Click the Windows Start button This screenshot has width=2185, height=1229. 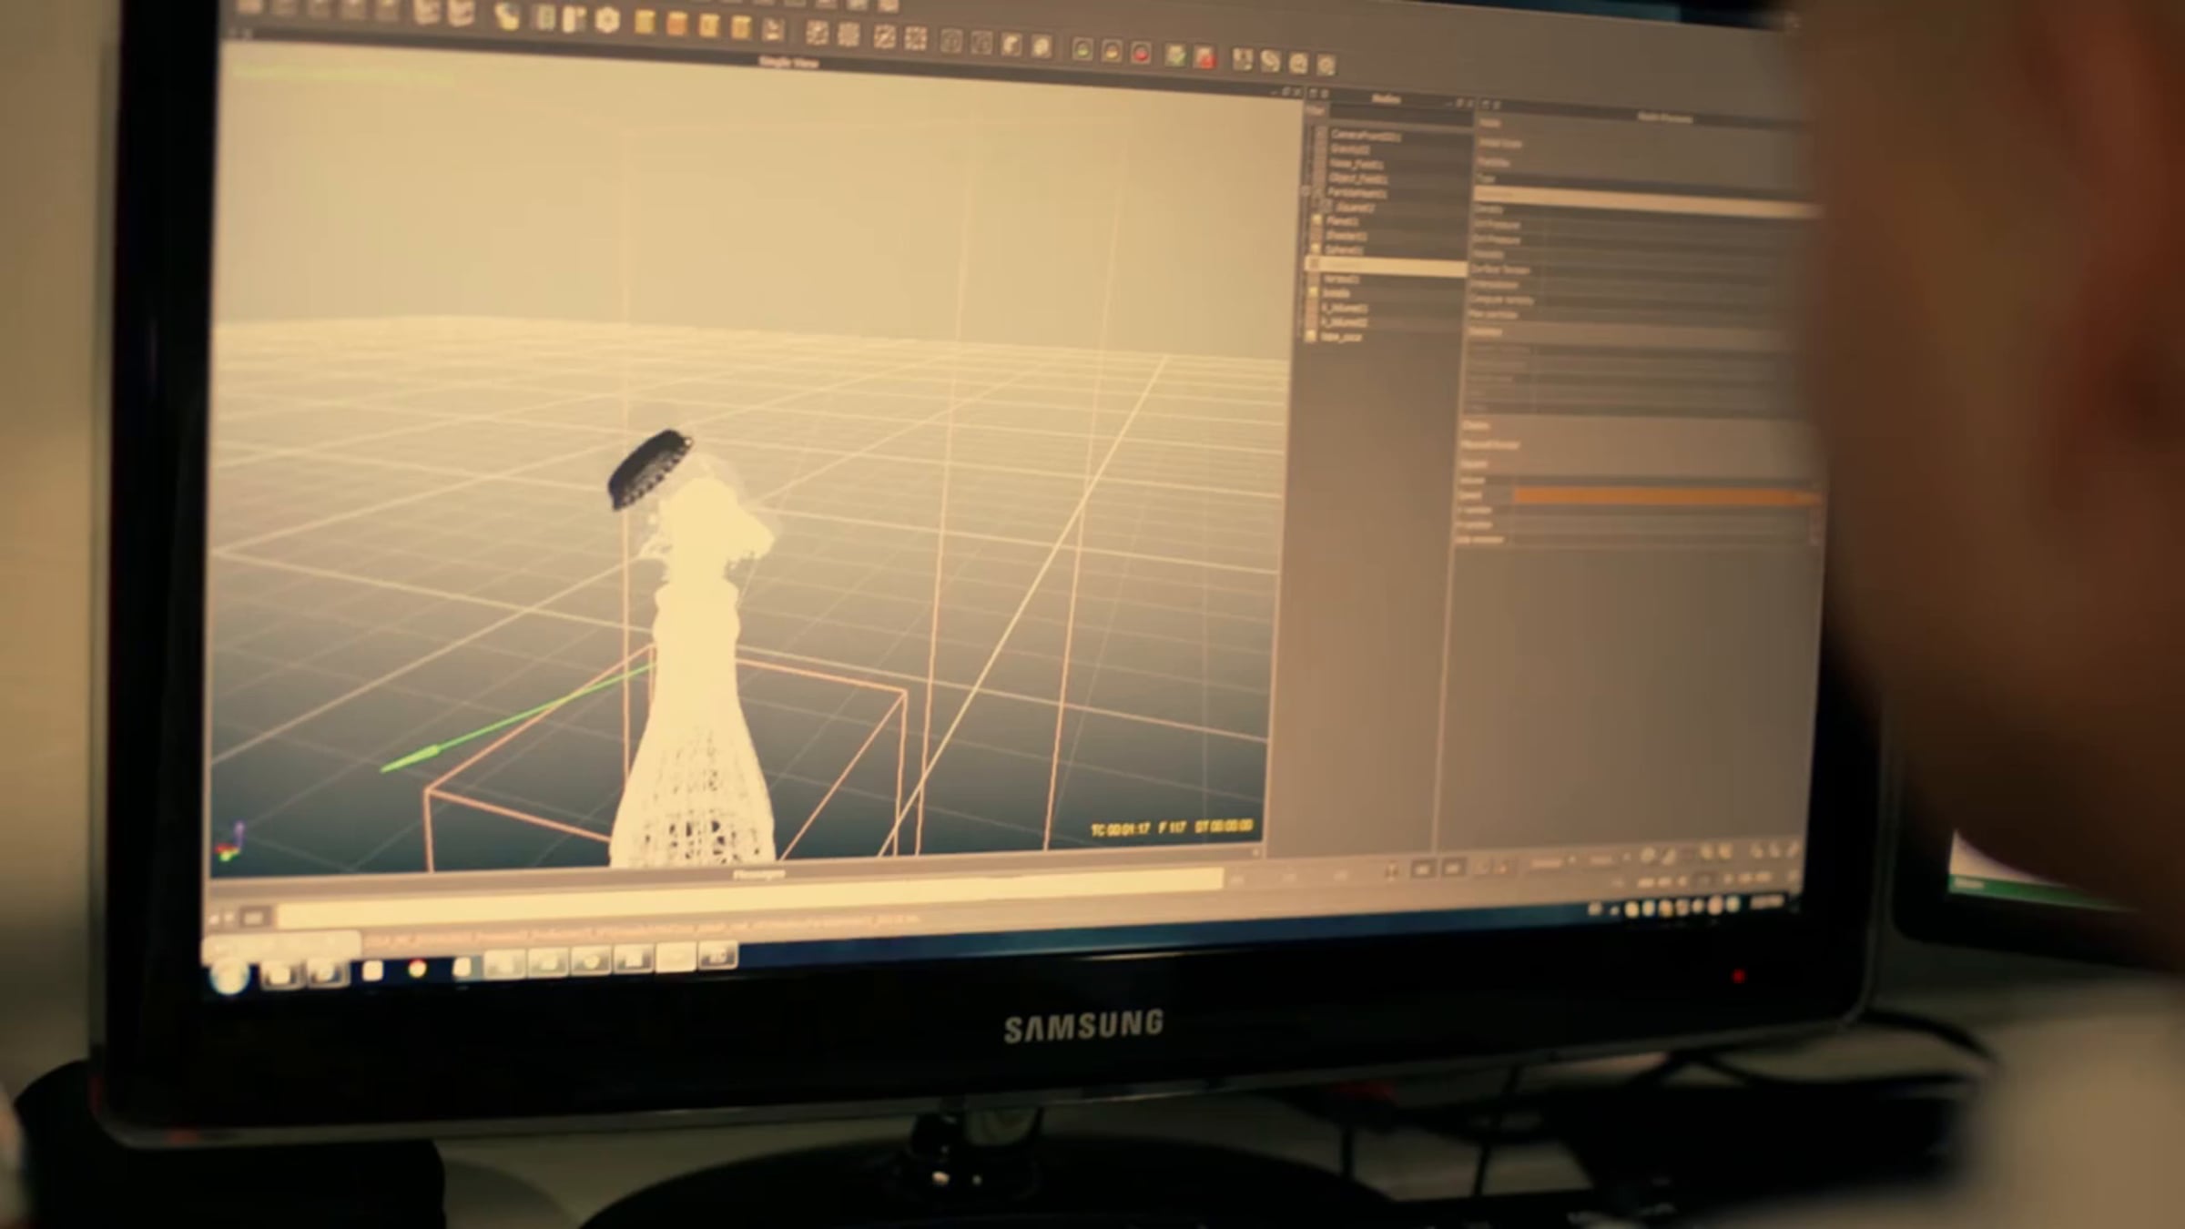click(229, 976)
